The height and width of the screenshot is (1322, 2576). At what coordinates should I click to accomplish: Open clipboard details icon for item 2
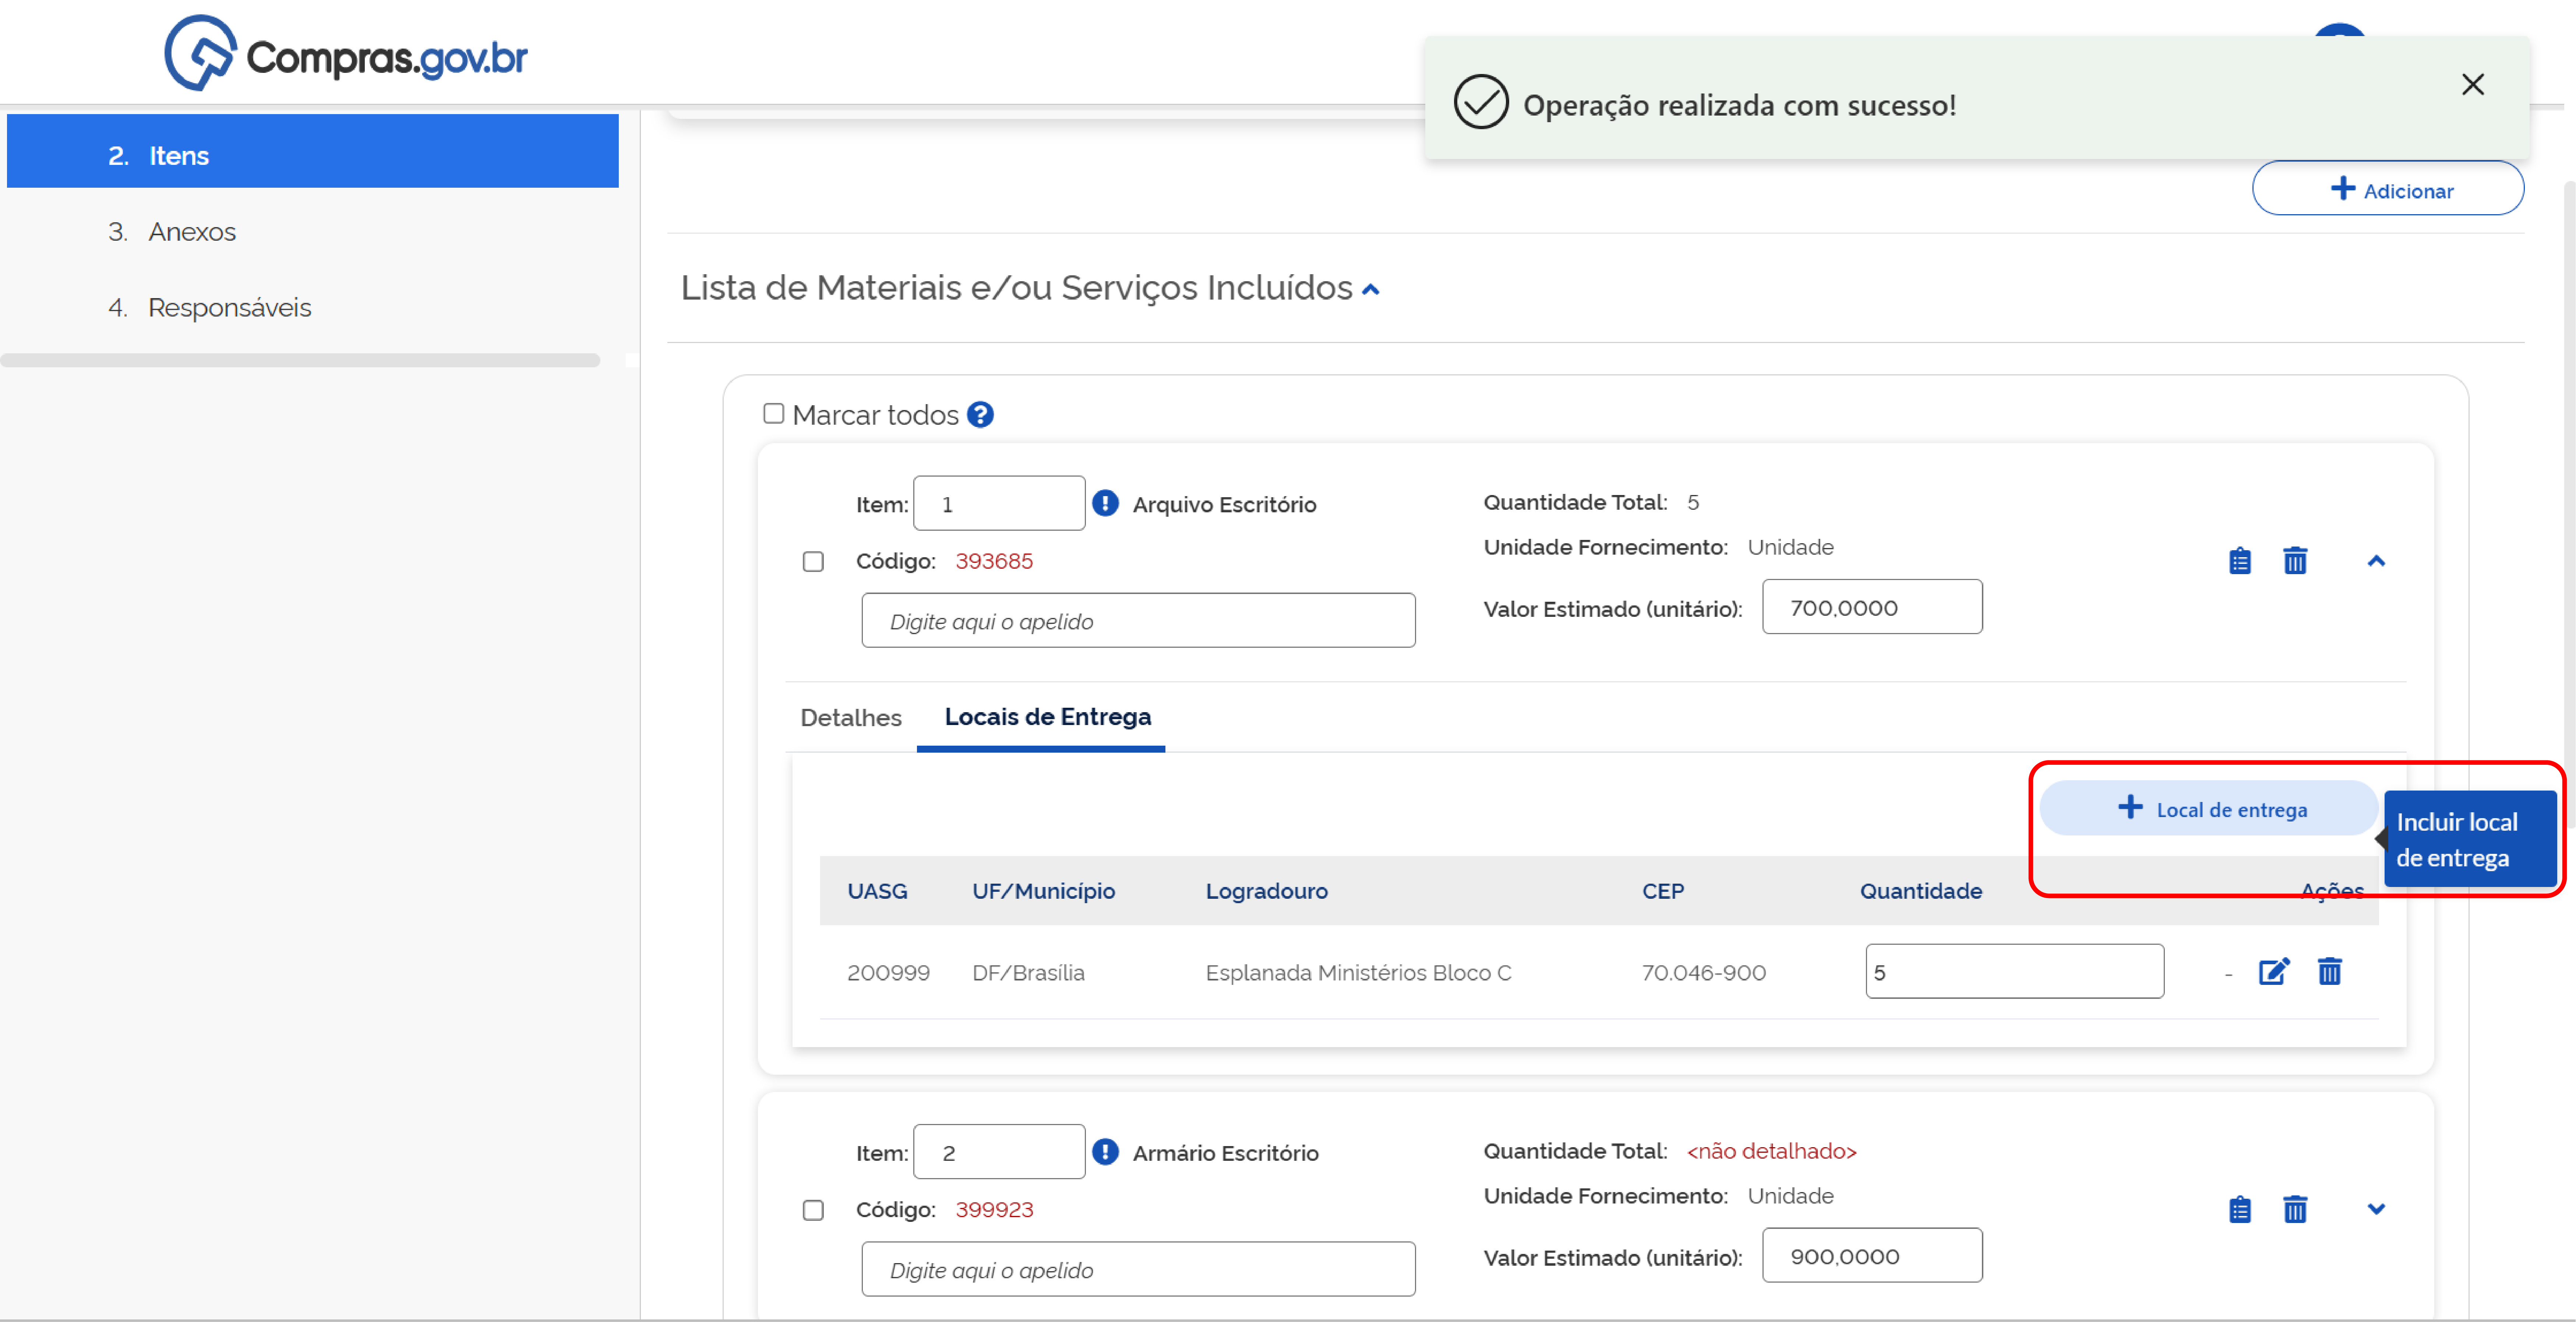(x=2240, y=1210)
